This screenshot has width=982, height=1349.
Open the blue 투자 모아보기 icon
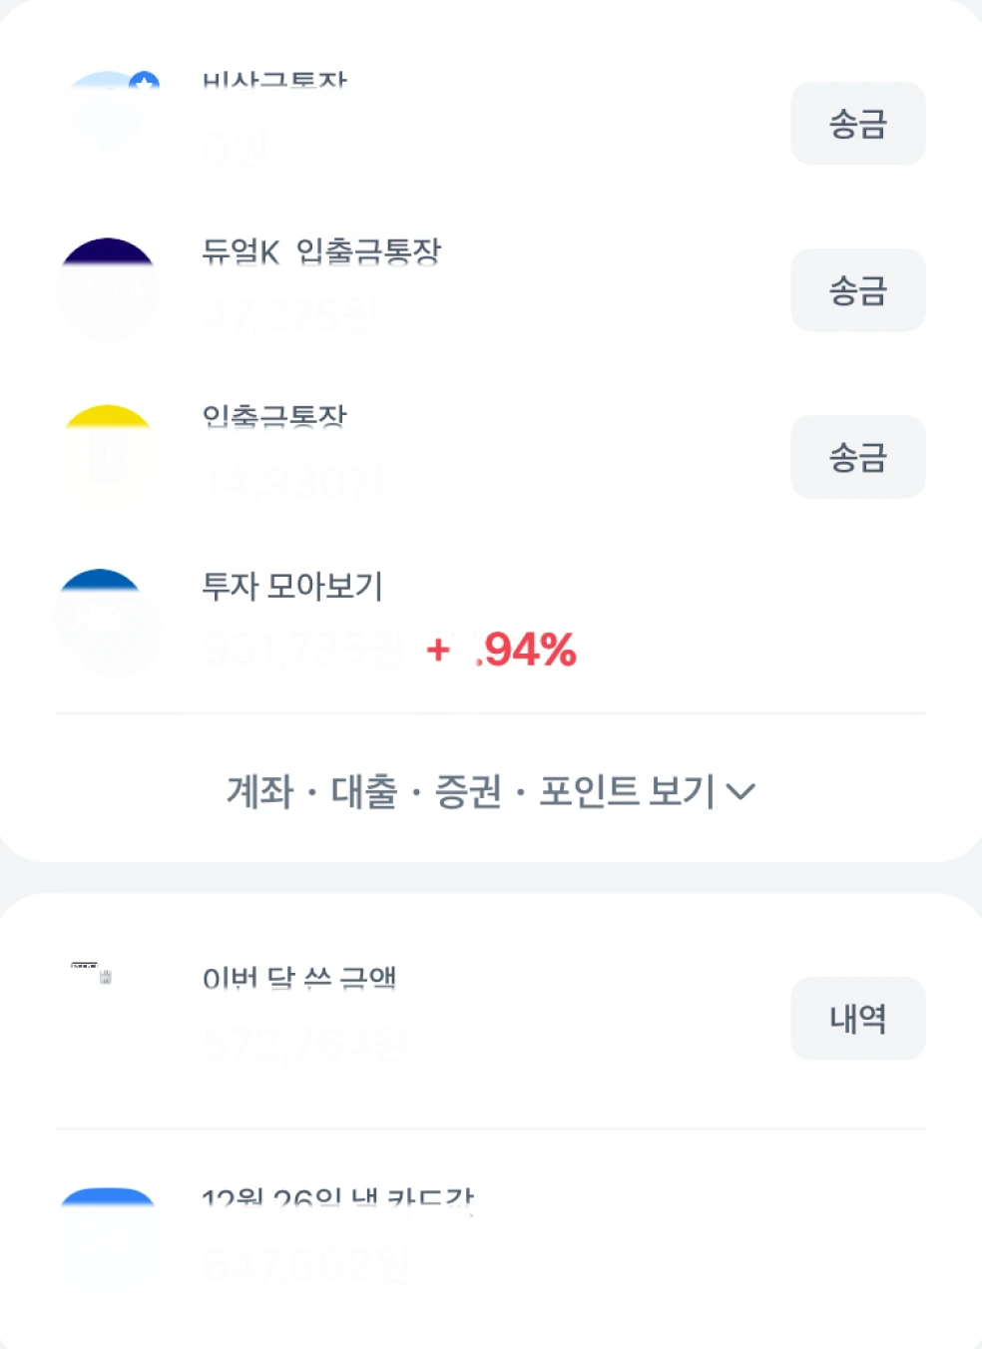pos(108,621)
